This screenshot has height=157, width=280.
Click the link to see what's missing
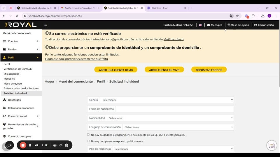click(x=76, y=59)
